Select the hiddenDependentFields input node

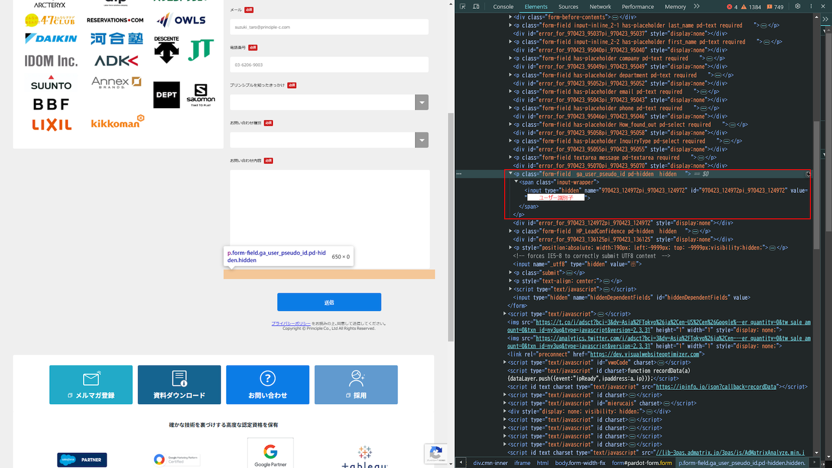point(632,297)
